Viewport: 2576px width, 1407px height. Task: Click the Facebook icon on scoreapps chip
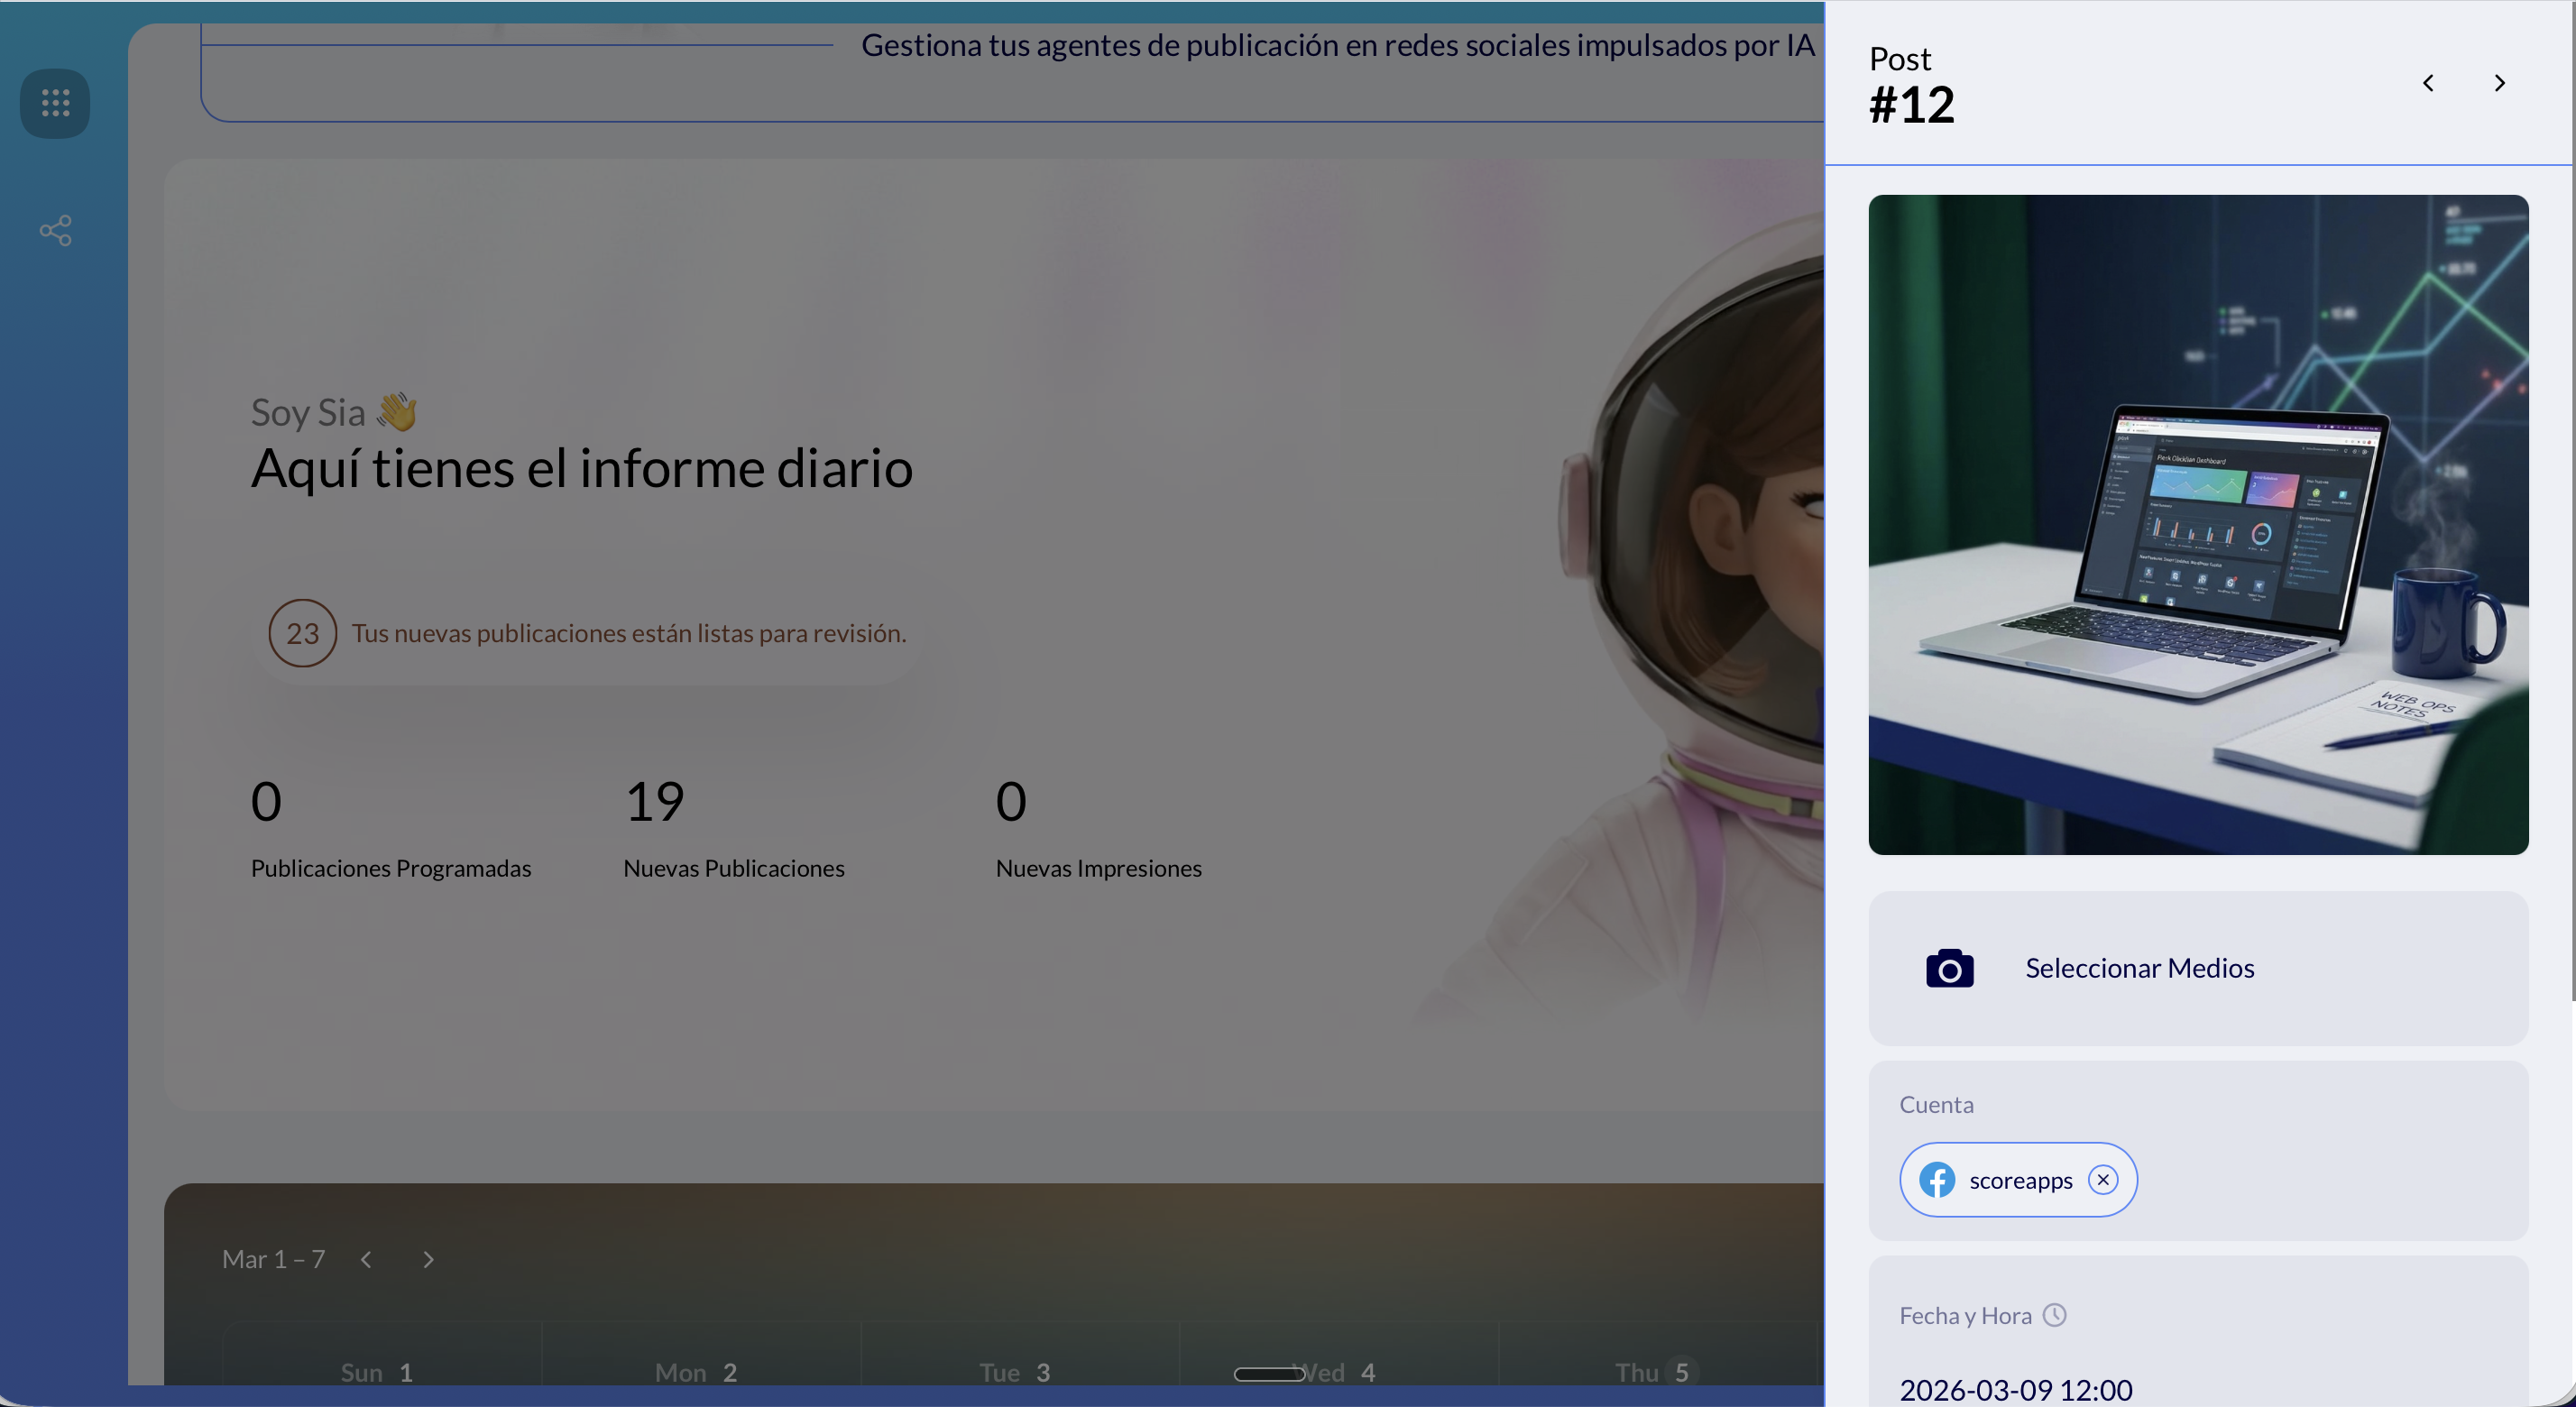(x=1937, y=1180)
